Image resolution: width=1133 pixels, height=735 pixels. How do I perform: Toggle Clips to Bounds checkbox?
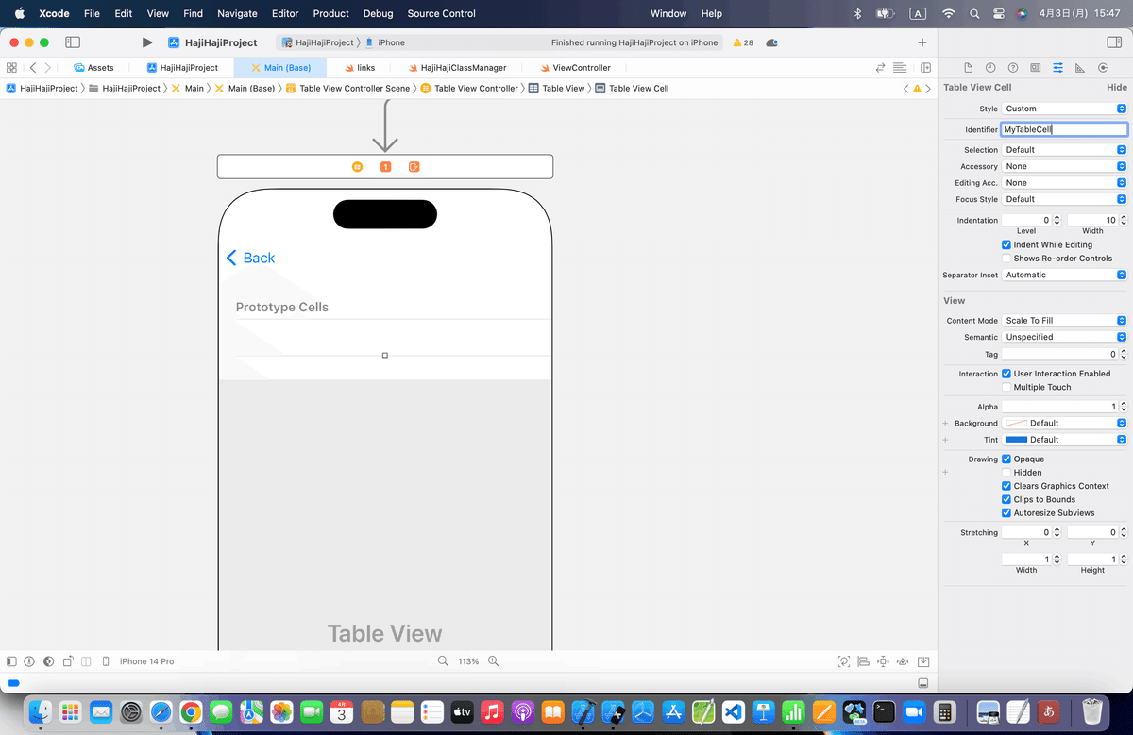1006,499
